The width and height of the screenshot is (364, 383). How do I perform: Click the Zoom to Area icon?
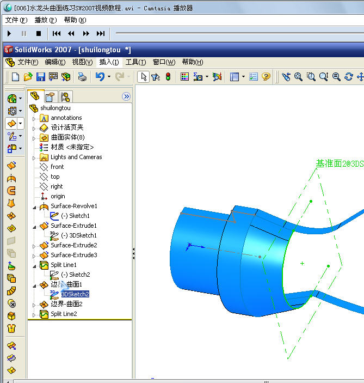click(x=311, y=77)
